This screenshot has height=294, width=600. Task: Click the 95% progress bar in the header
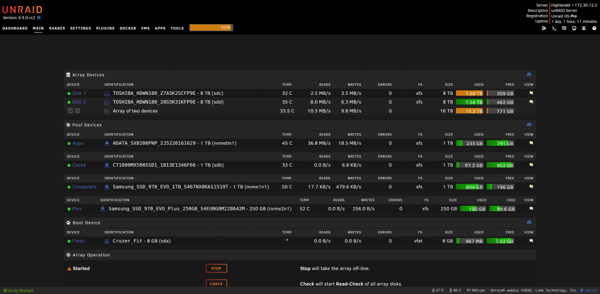[211, 28]
